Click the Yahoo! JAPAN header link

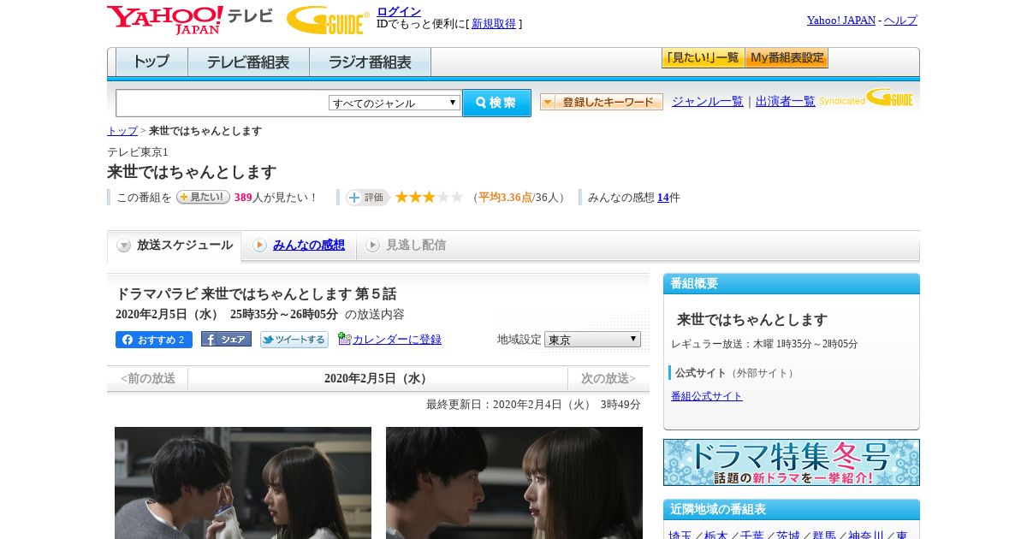[841, 21]
